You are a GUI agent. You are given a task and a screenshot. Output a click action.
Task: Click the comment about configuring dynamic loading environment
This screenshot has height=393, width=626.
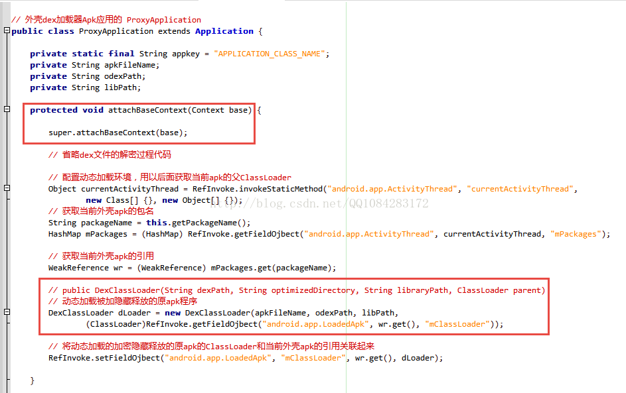point(170,178)
